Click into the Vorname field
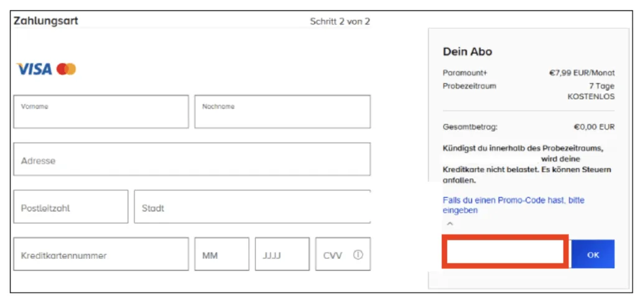This screenshot has width=637, height=303. [x=101, y=112]
